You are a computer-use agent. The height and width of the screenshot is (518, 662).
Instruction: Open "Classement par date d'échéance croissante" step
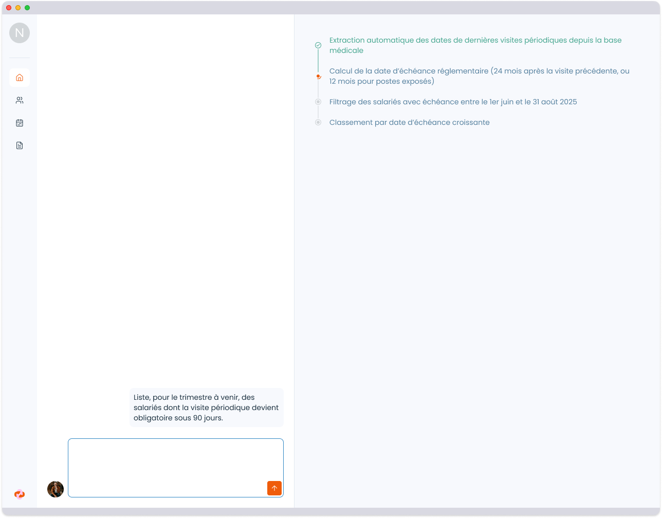pyautogui.click(x=409, y=122)
